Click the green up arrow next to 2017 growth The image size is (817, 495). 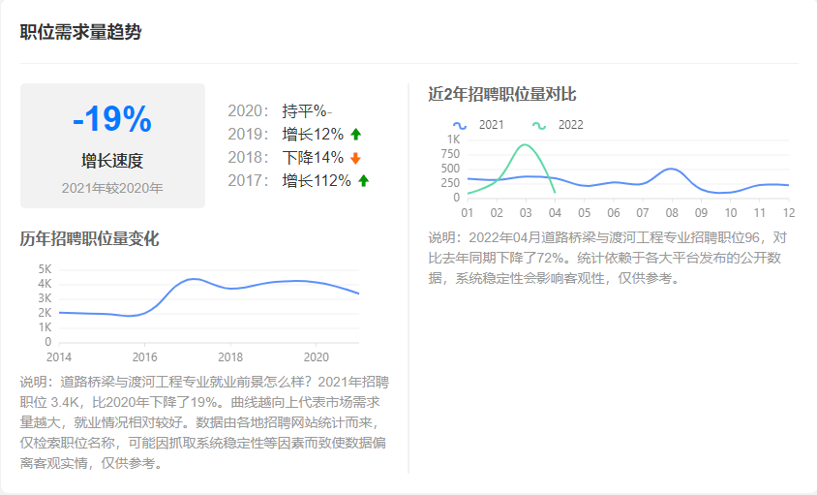tap(364, 181)
